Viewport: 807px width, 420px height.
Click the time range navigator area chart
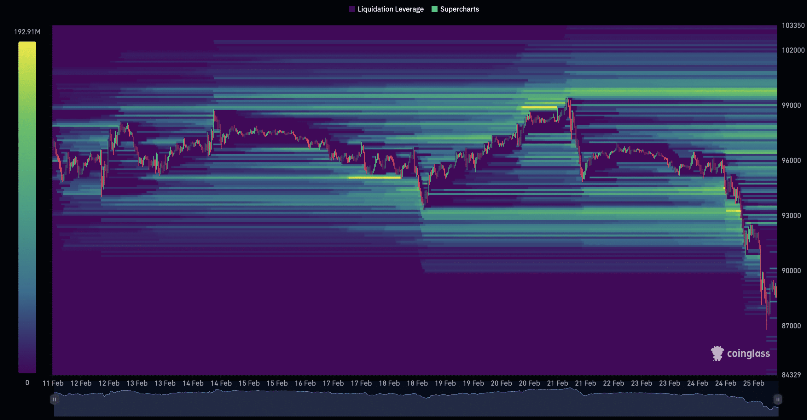416,403
